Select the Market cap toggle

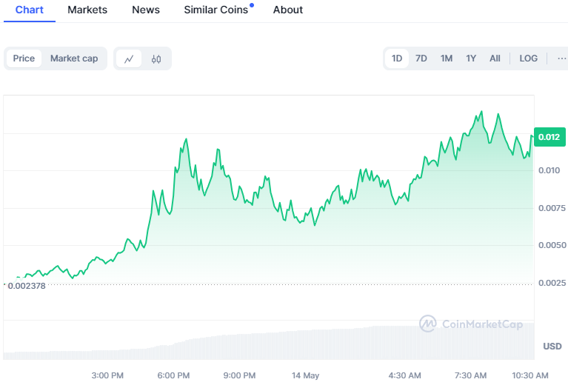coord(74,58)
